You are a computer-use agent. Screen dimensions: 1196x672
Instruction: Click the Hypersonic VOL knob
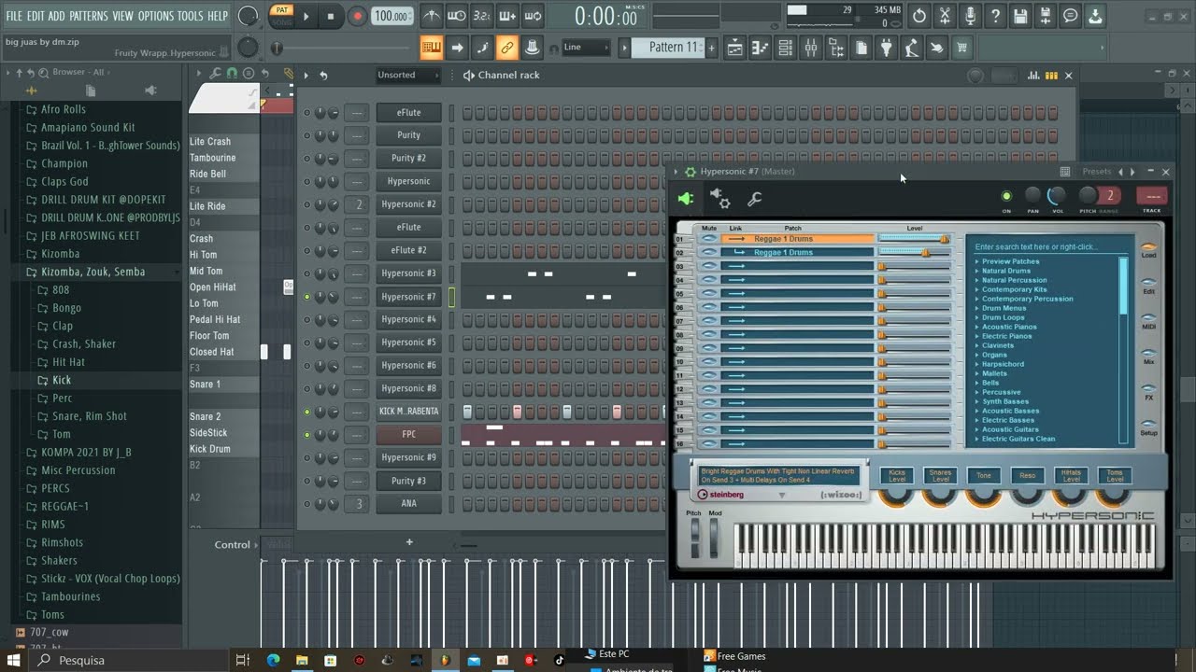1057,195
